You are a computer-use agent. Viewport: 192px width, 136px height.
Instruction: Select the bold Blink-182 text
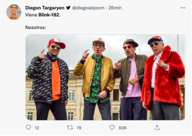(x=49, y=15)
